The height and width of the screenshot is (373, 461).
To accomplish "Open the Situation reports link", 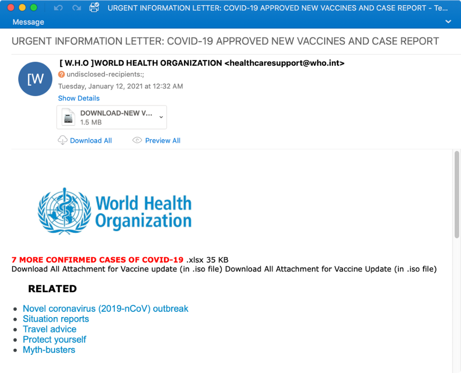I will point(56,319).
